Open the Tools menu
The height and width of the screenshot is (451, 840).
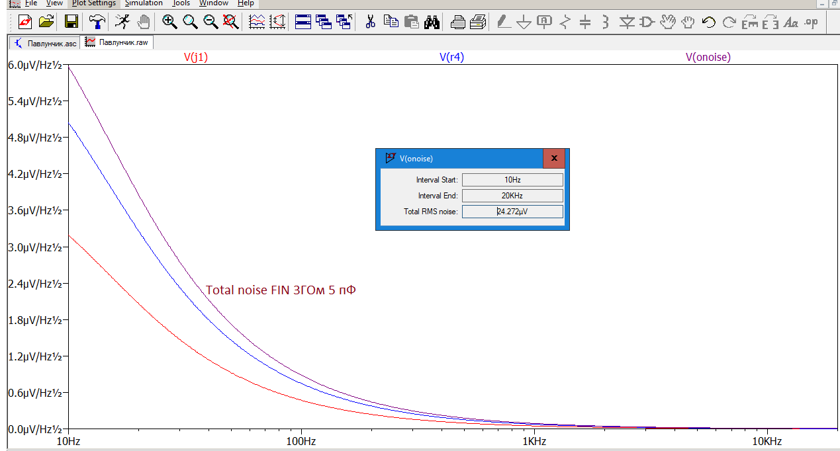[181, 3]
